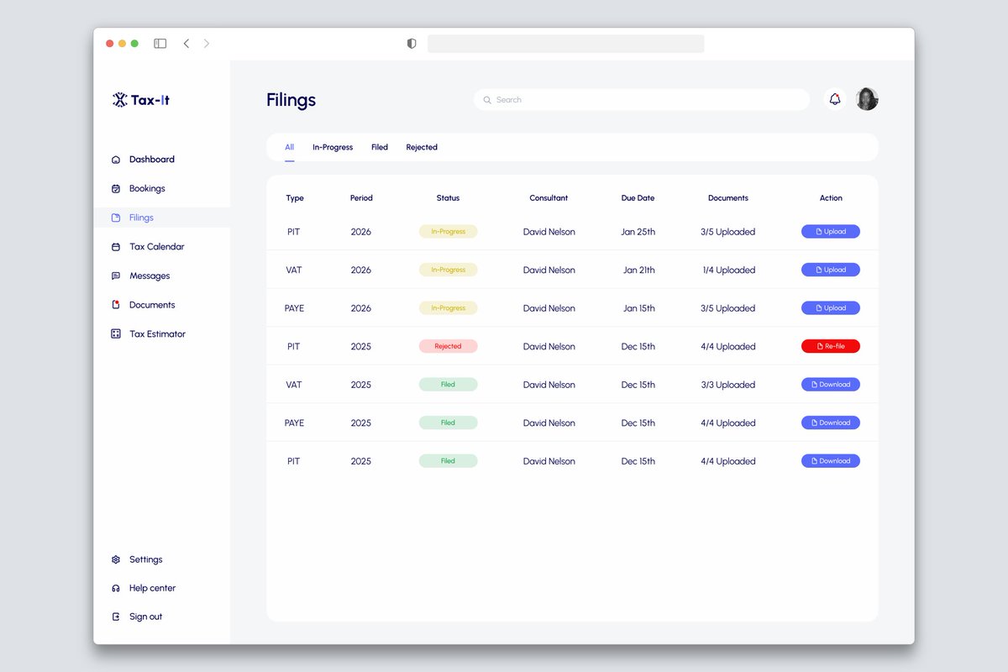
Task: Click the browser address bar
Action: (x=565, y=44)
